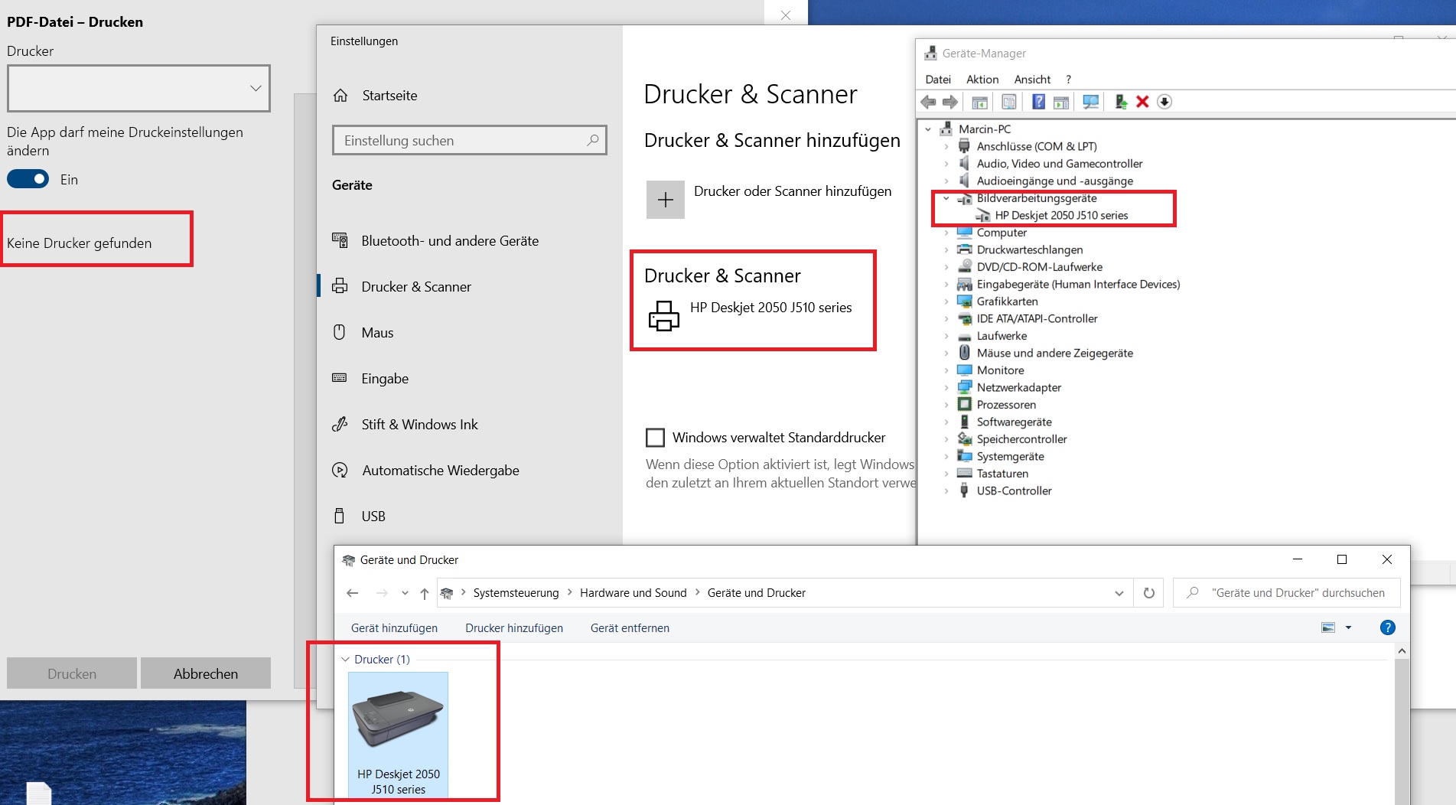The height and width of the screenshot is (805, 1456).
Task: Click the Einstellung suchen search field
Action: coord(470,140)
